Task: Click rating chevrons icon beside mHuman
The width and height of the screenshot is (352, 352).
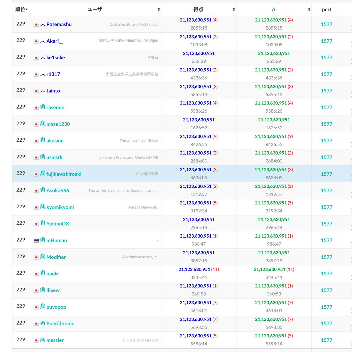Action: click(x=43, y=240)
